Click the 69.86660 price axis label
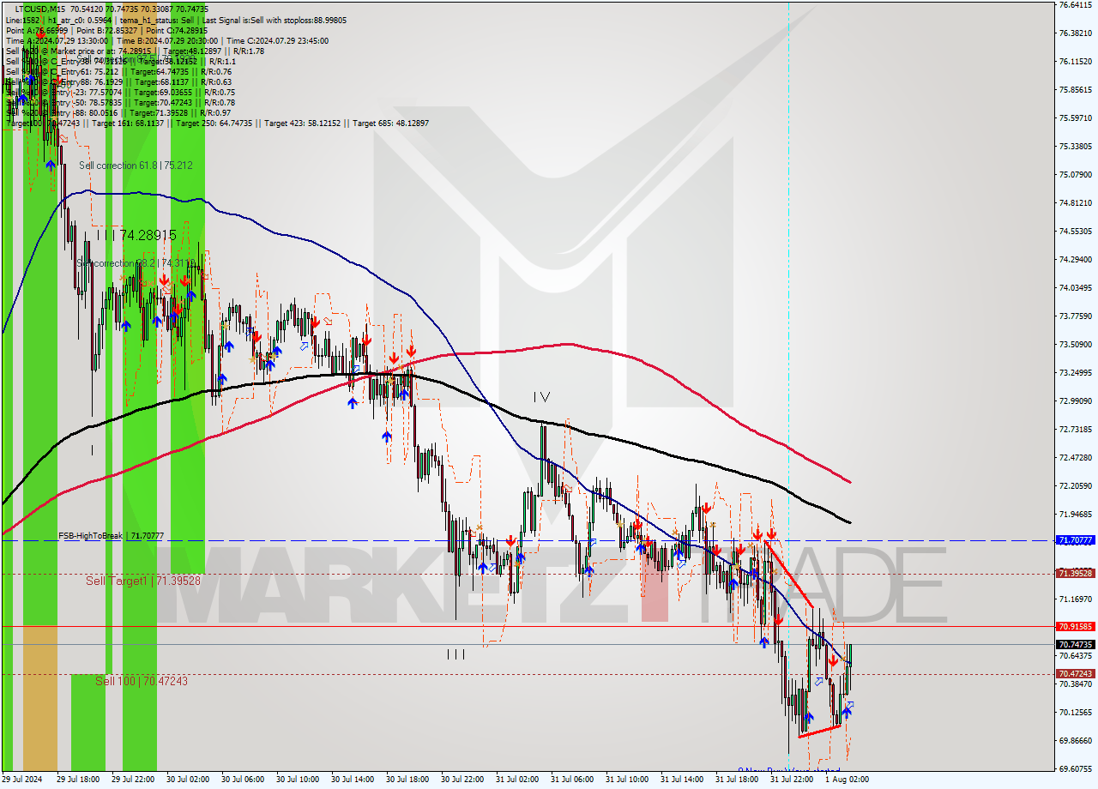Screen dimensions: 1098x789 coord(1076,741)
